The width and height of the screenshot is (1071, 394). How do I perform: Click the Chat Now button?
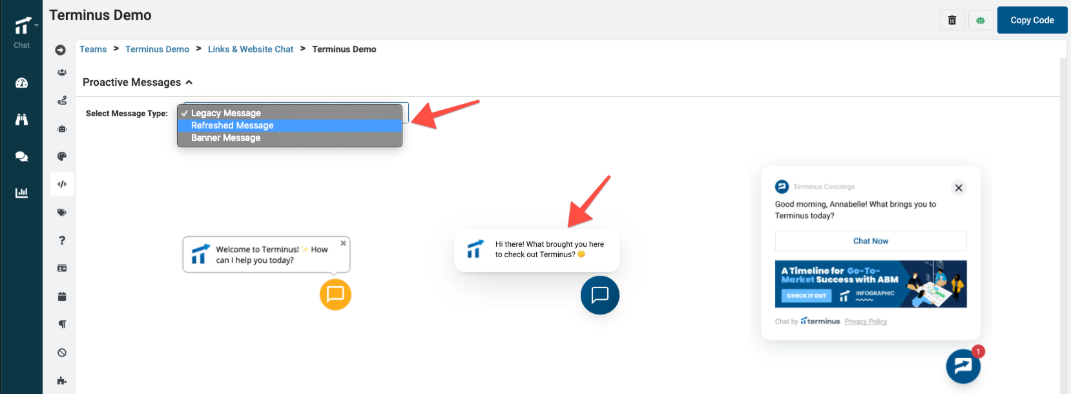click(x=871, y=241)
